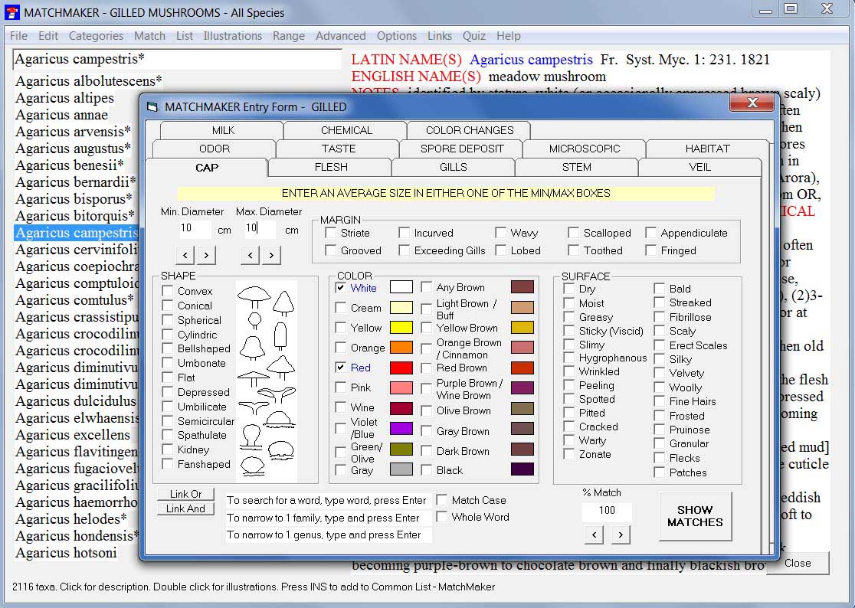Close the description pane with Close button
Screen dimensions: 855x608
coord(798,564)
